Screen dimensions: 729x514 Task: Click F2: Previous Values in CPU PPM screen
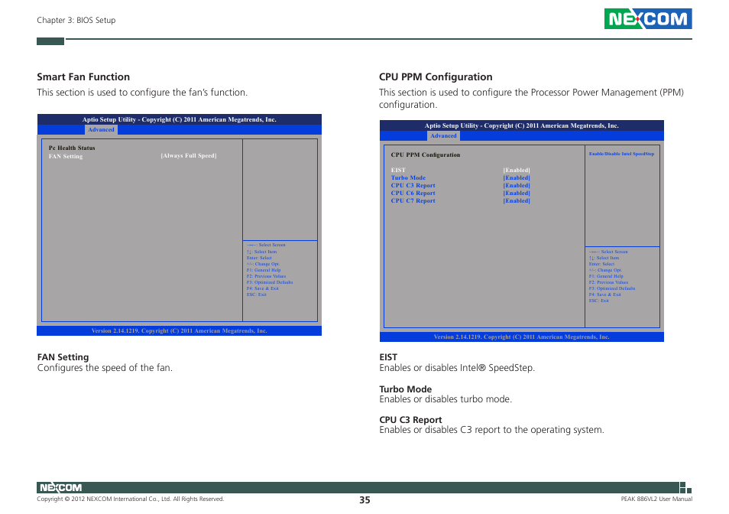pyautogui.click(x=608, y=282)
